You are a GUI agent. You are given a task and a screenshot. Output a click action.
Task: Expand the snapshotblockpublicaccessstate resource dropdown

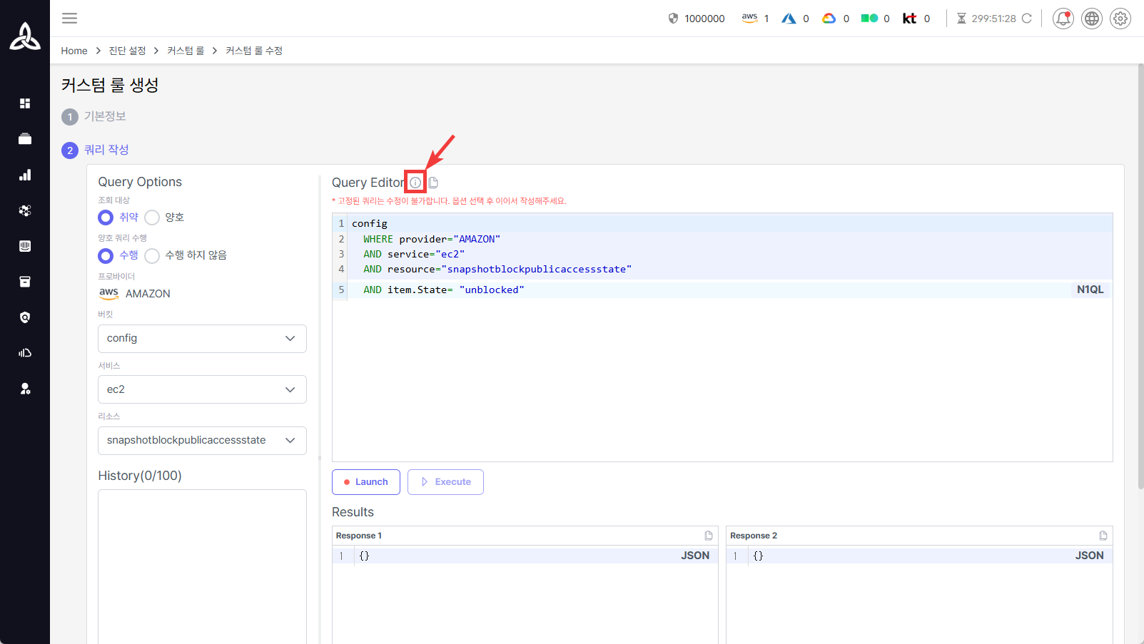[x=202, y=441]
